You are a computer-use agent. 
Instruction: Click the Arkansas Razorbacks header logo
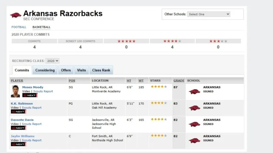click(x=16, y=15)
